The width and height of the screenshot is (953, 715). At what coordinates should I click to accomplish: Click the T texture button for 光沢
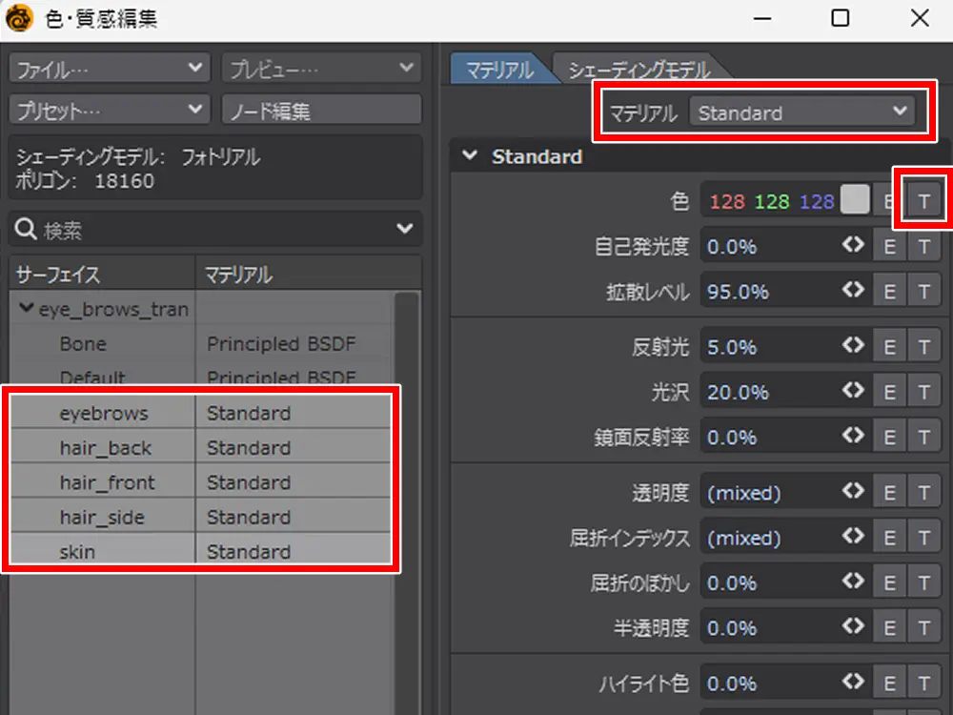click(x=923, y=392)
